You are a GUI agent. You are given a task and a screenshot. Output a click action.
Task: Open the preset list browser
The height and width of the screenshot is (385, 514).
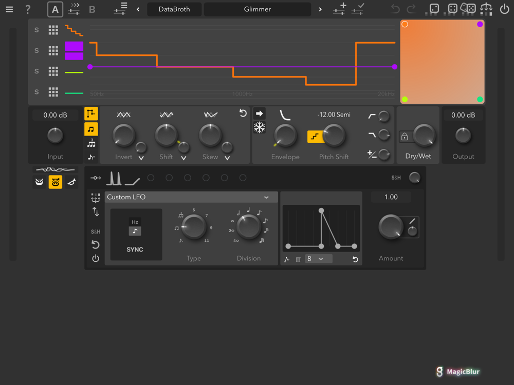tap(121, 9)
